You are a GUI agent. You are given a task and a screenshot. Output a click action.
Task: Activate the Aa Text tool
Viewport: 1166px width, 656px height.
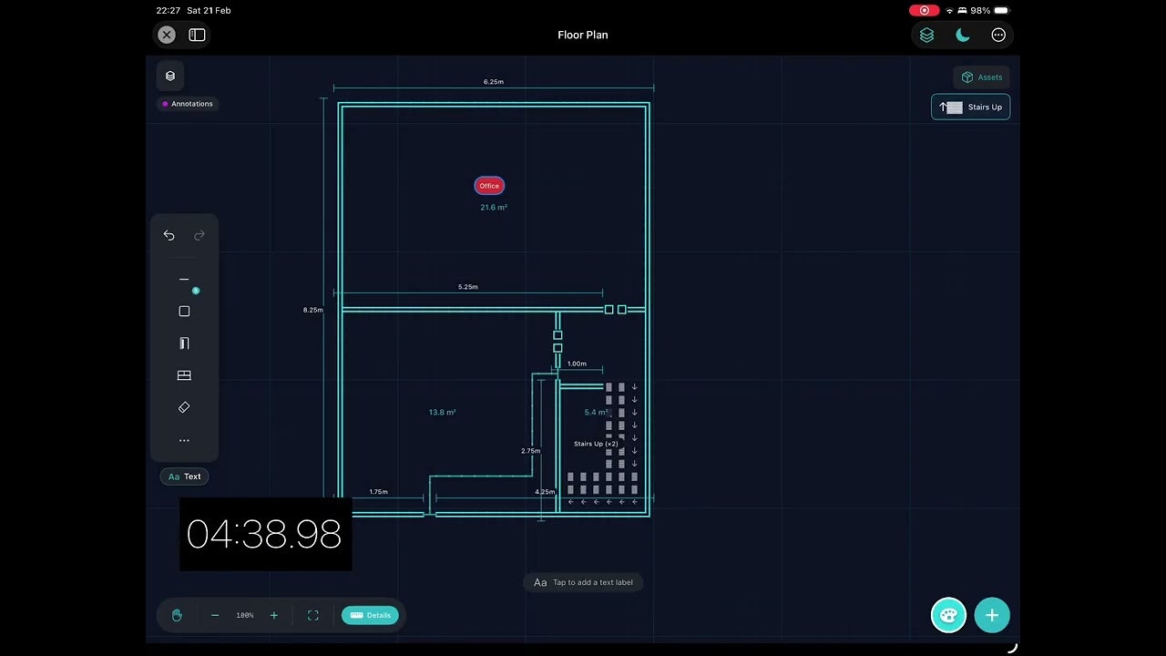[184, 477]
